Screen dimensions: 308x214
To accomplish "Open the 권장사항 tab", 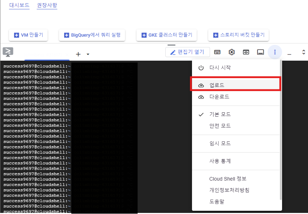I will tap(47, 5).
